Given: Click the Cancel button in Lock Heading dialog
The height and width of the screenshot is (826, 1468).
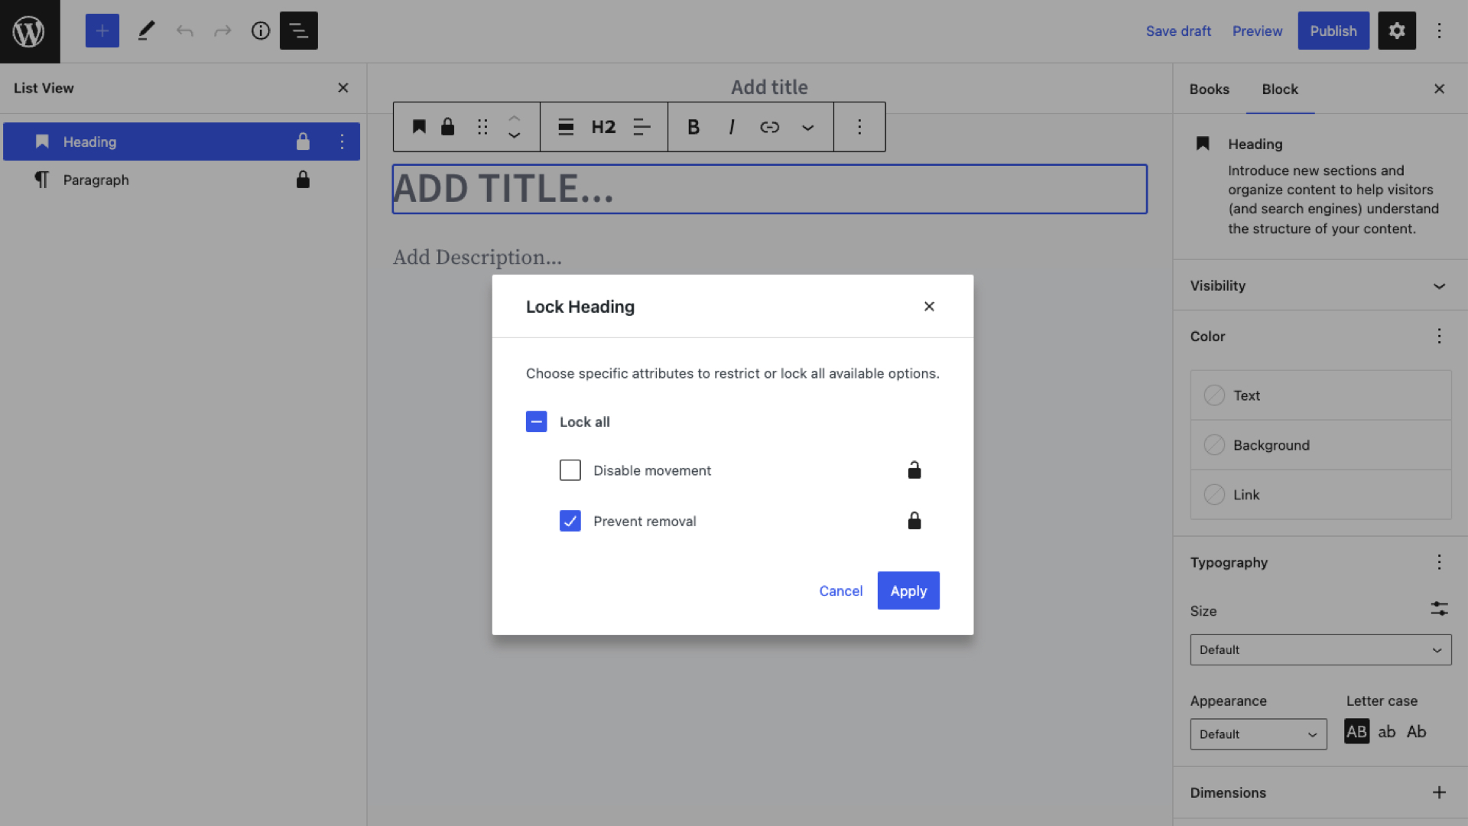Looking at the screenshot, I should point(841,590).
